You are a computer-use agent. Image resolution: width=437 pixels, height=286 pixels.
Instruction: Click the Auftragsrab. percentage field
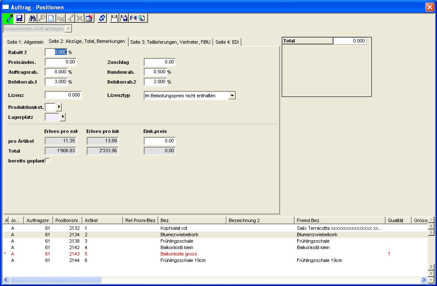point(56,72)
